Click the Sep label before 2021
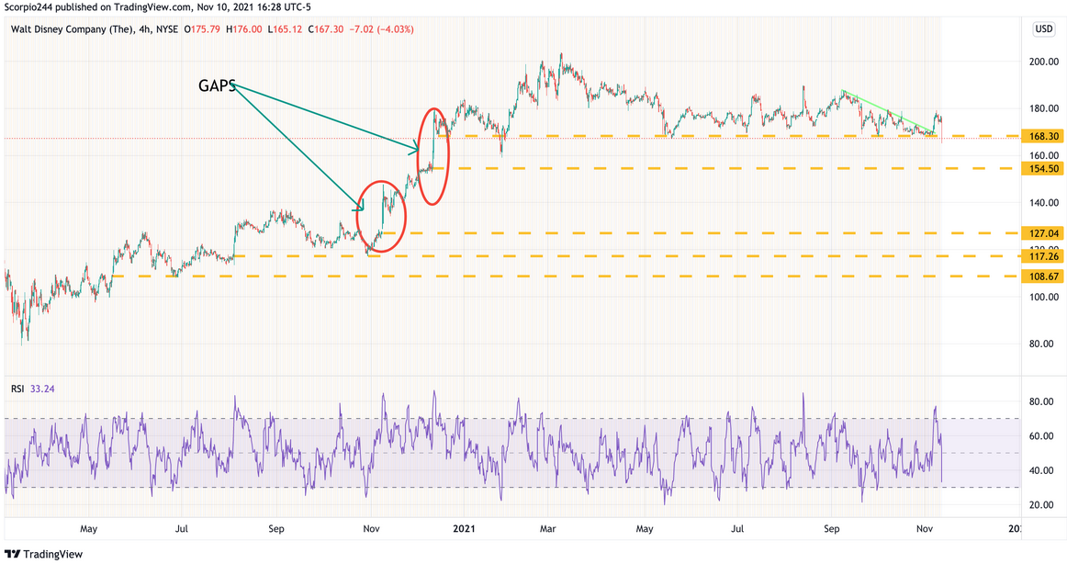Image resolution: width=1067 pixels, height=564 pixels. 275,528
